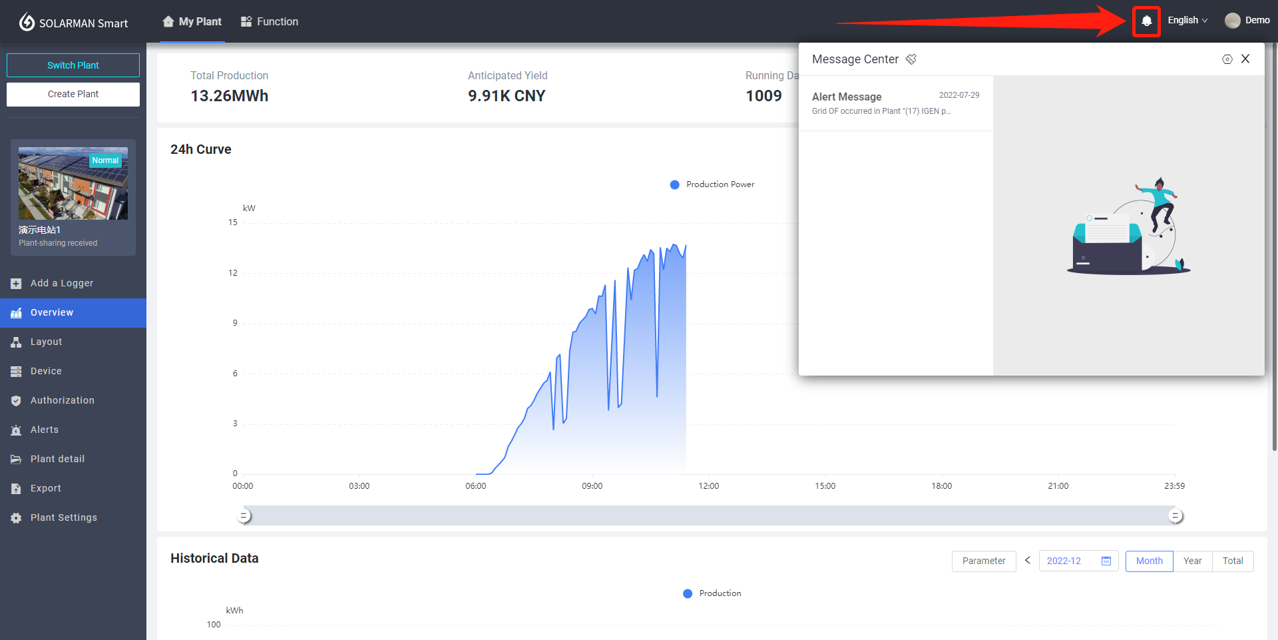Click the Demo user avatar

click(1233, 21)
